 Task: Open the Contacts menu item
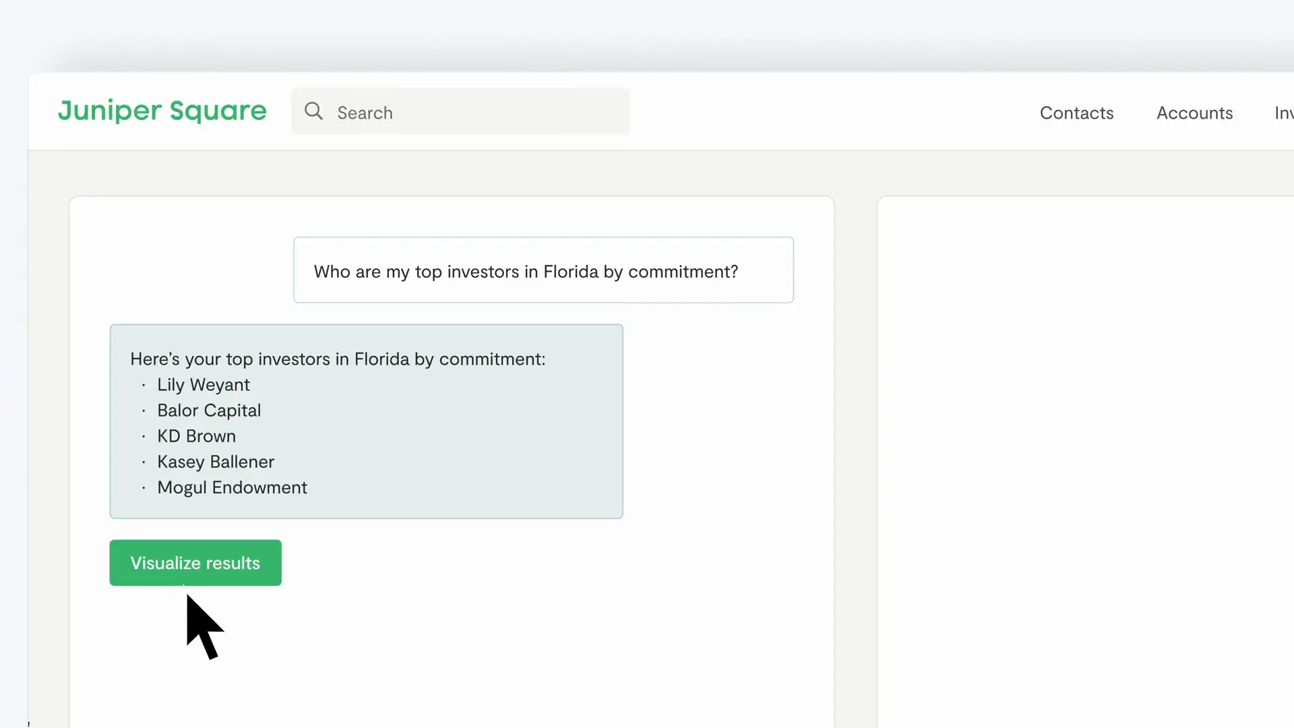coord(1076,113)
